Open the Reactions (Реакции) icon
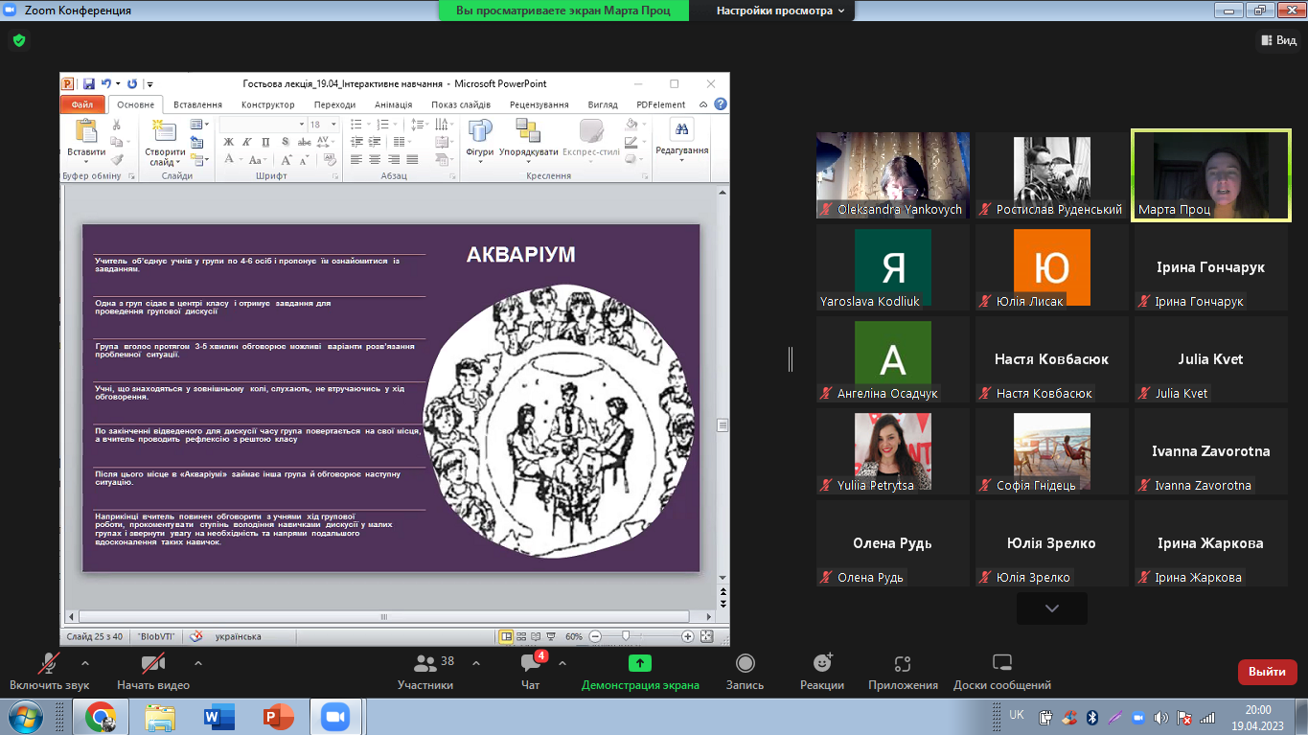 click(x=822, y=664)
